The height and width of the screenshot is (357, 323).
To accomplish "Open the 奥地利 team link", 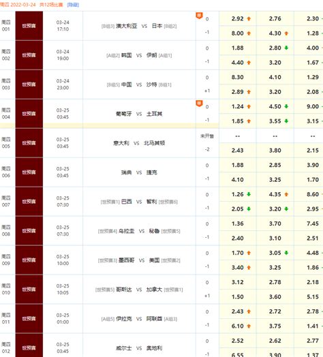I will [155, 348].
